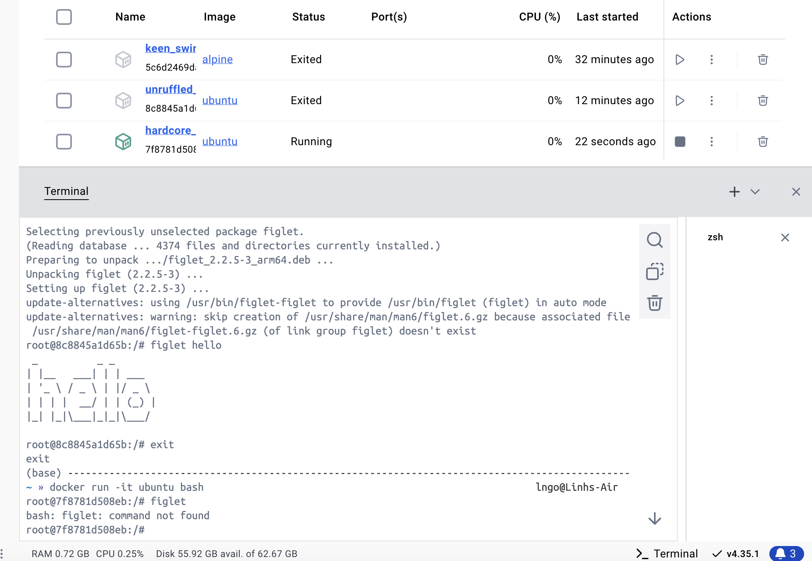This screenshot has width=812, height=561.
Task: Open search in terminal output
Action: coord(654,240)
